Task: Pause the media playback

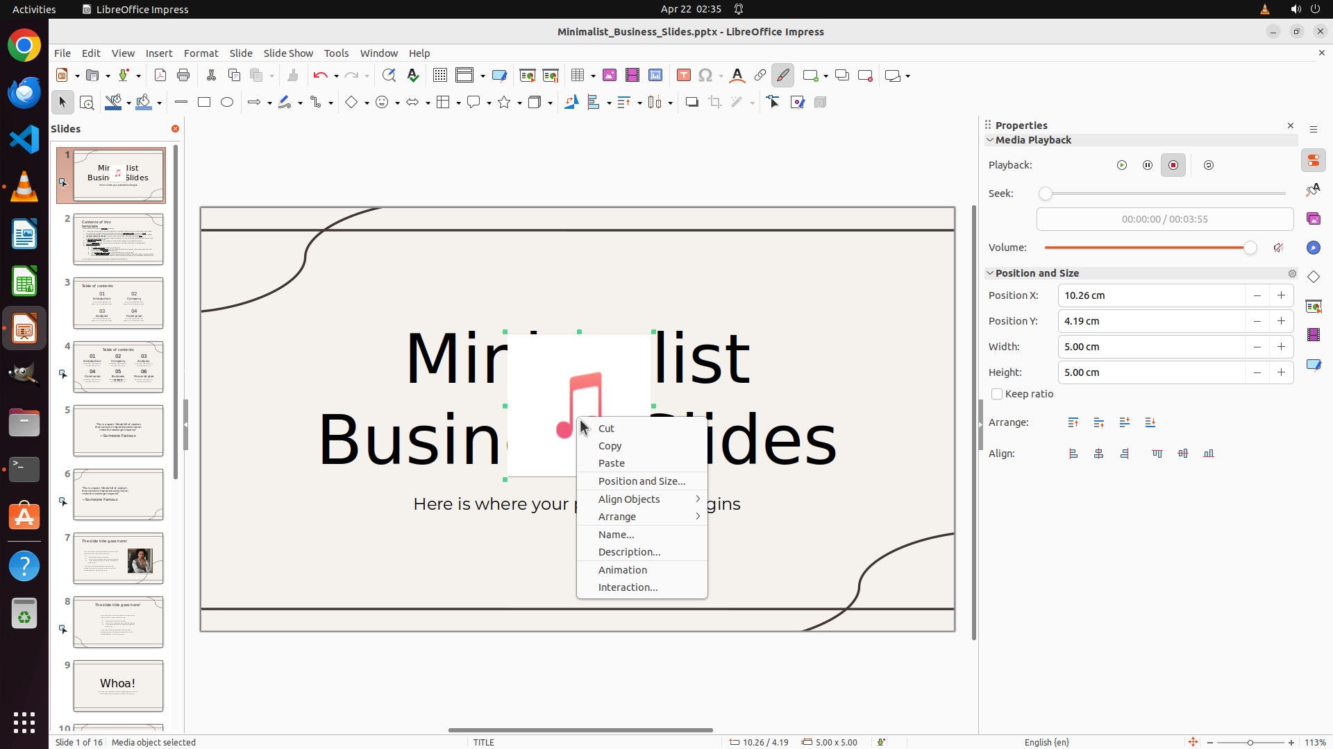Action: (x=1147, y=165)
